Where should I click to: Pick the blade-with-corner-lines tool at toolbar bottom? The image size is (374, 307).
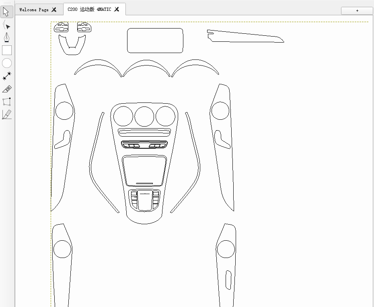[7, 115]
